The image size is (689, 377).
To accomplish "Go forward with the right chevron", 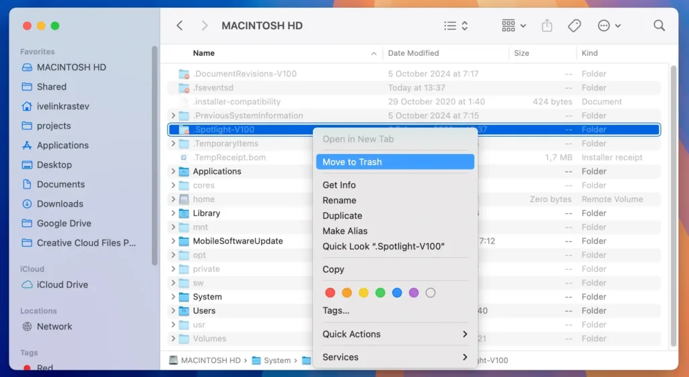I will [205, 26].
